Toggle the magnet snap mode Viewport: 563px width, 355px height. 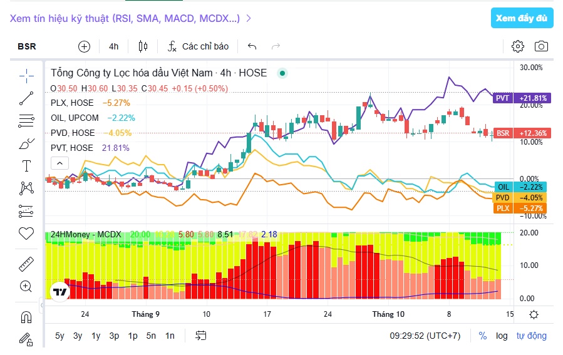[26, 317]
